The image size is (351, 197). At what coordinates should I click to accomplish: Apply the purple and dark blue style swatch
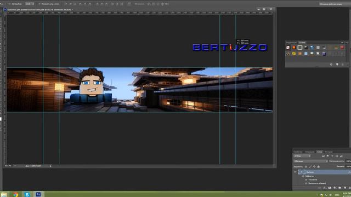324,54
